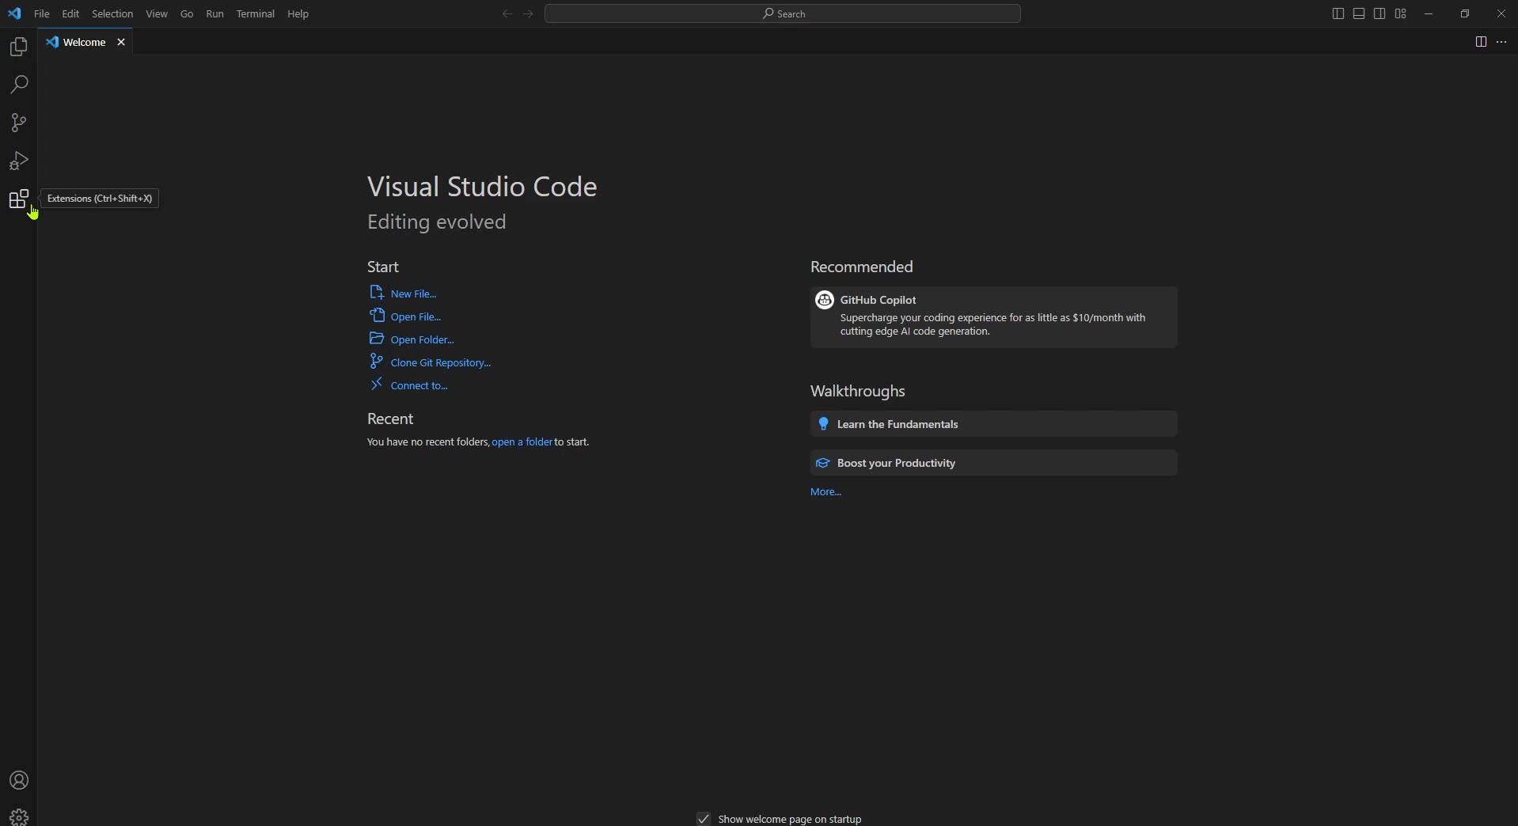Open the Run menu
1518x826 pixels.
point(215,14)
